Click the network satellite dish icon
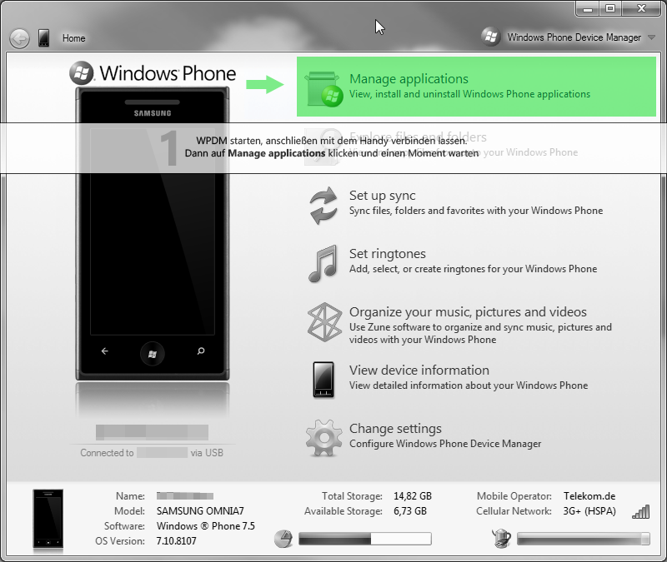The image size is (667, 562). coord(501,538)
